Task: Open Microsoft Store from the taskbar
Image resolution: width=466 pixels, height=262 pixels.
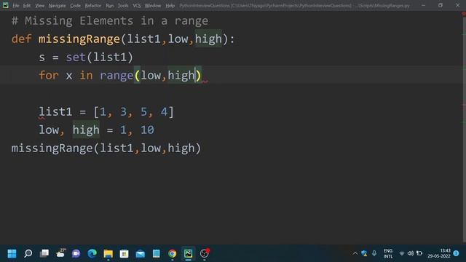Action: coord(125,253)
